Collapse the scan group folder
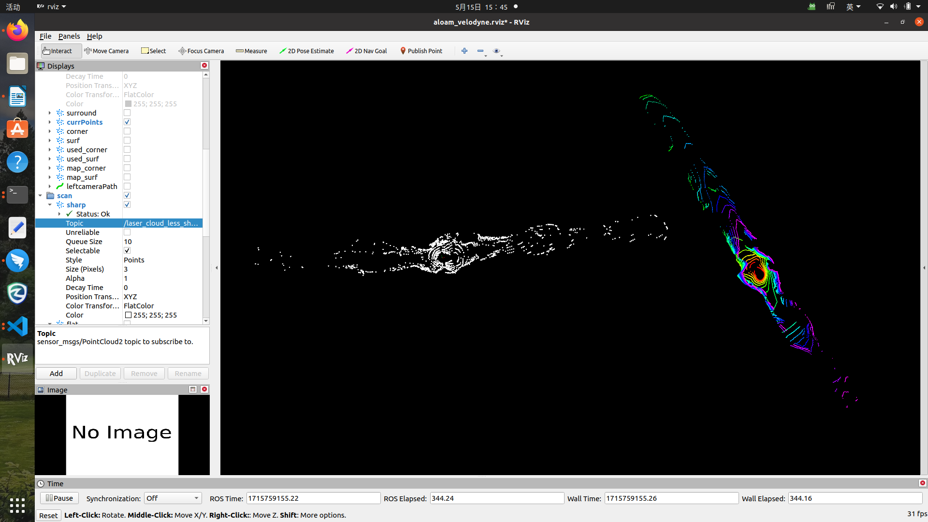Viewport: 928px width, 522px height. (41, 196)
